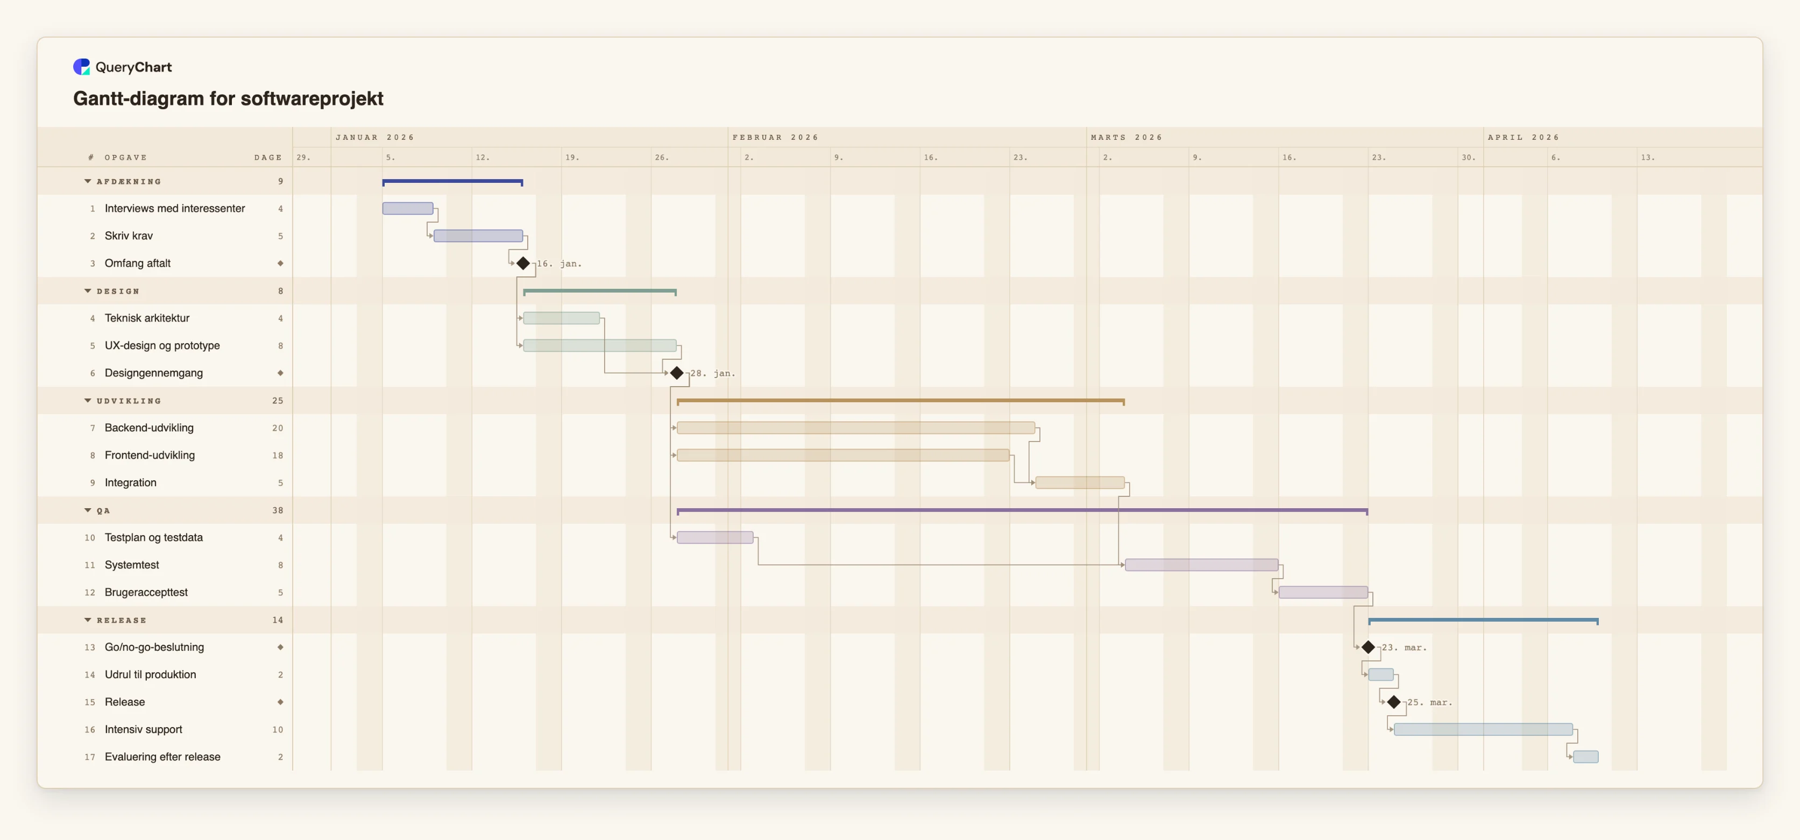
Task: Click the small diamond in Go/no-go-beslutning row
Action: (280, 647)
